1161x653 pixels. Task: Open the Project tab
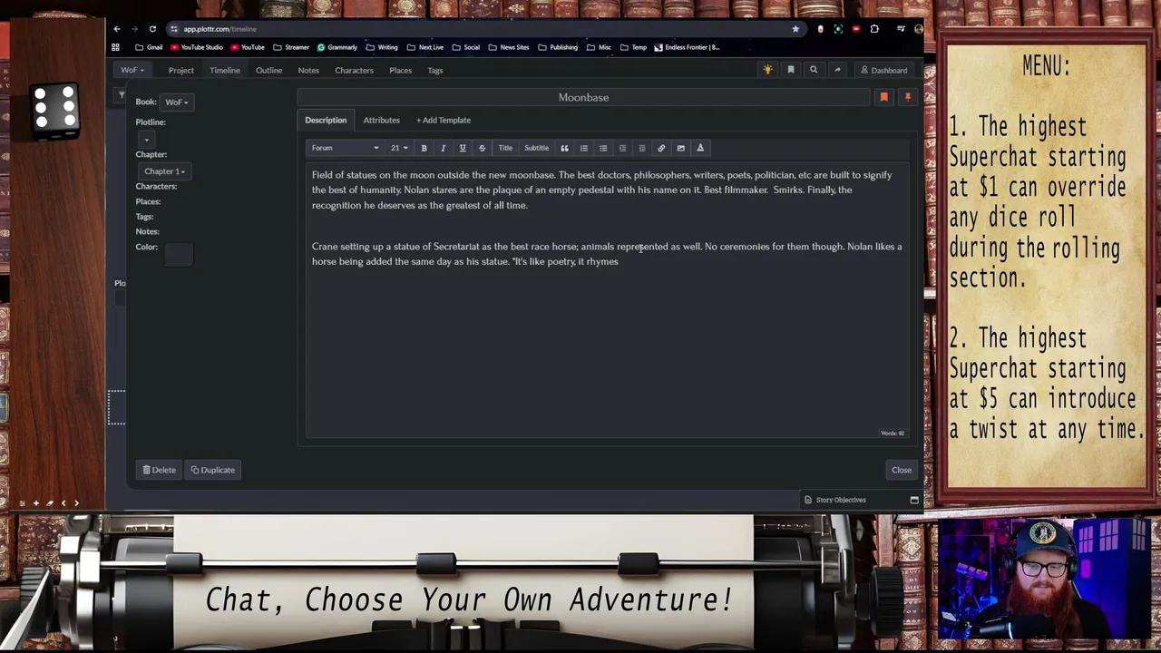coord(180,70)
